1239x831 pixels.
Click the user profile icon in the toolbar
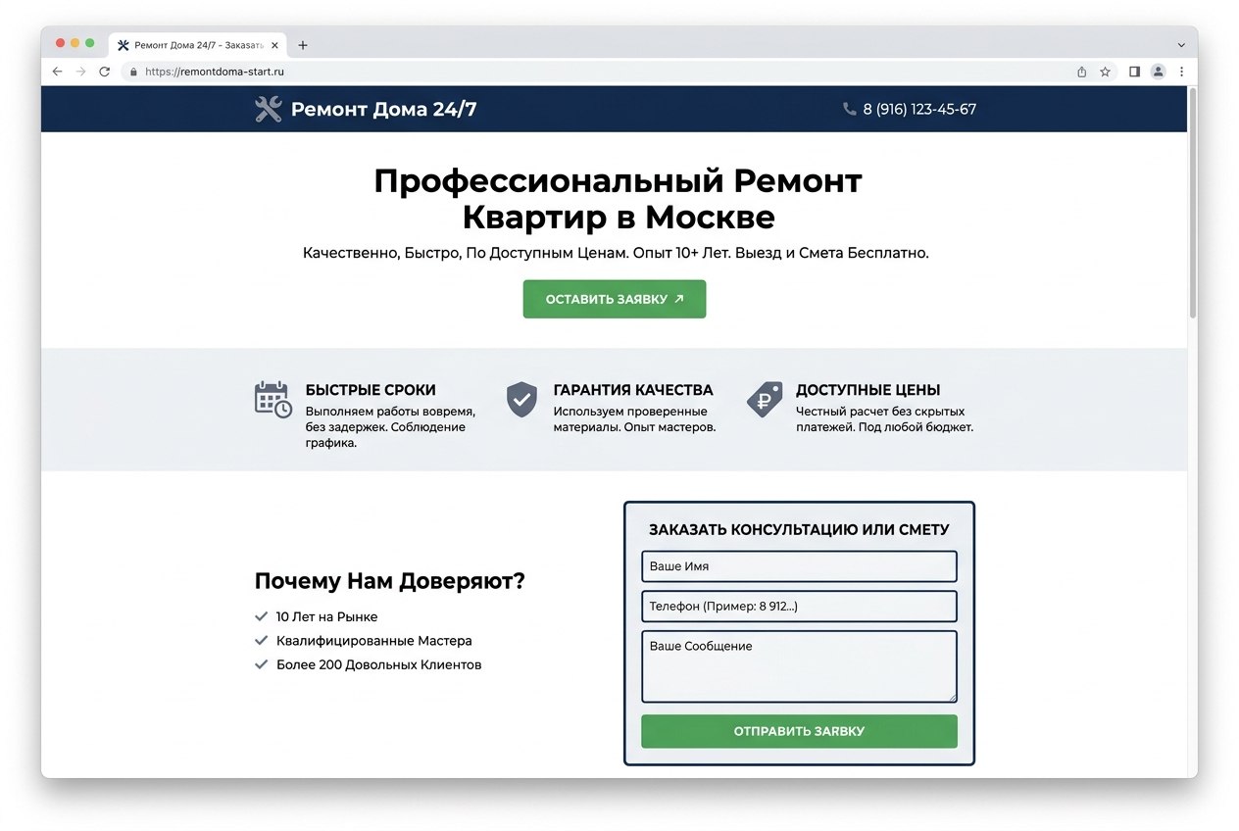point(1158,71)
